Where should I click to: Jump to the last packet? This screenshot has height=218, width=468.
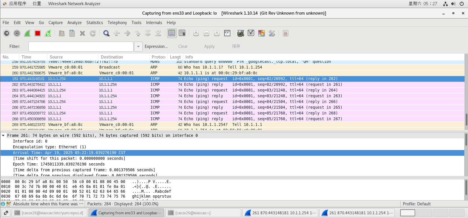tap(158, 33)
